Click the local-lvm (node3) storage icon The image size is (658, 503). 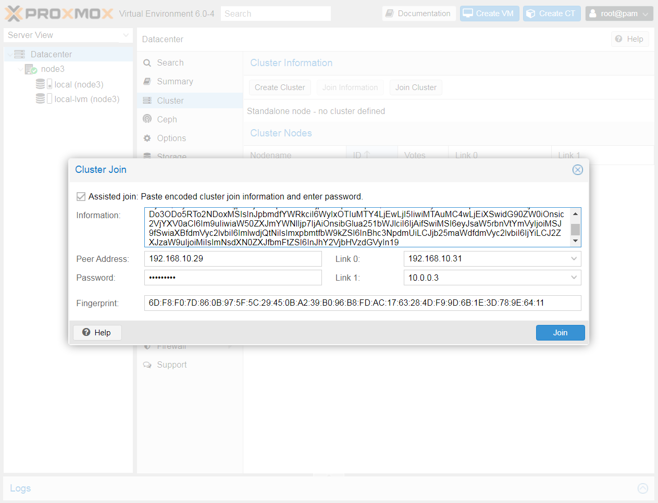click(x=43, y=98)
